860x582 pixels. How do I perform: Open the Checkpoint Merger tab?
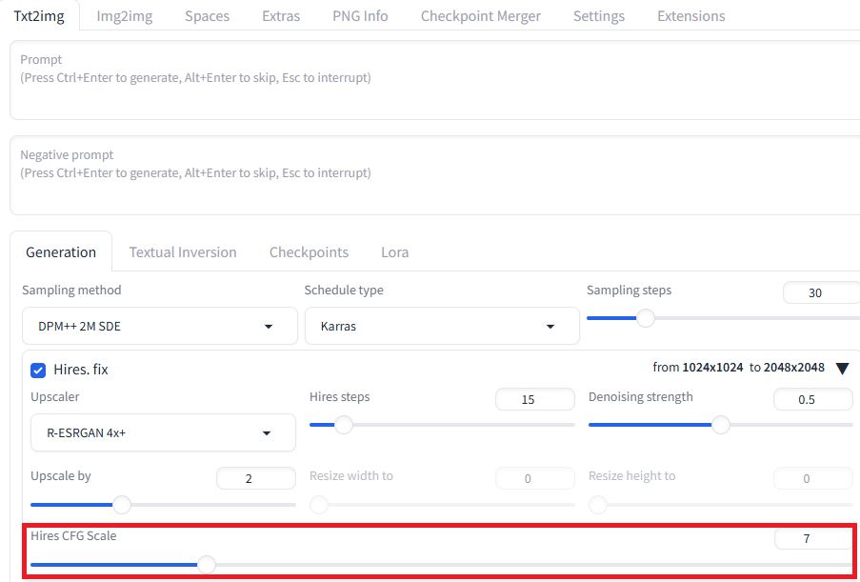[480, 16]
